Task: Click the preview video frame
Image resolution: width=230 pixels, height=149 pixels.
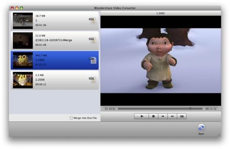Action: pyautogui.click(x=161, y=61)
